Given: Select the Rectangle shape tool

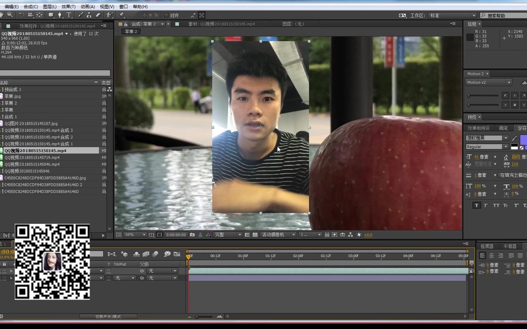Looking at the screenshot, I should 51,15.
